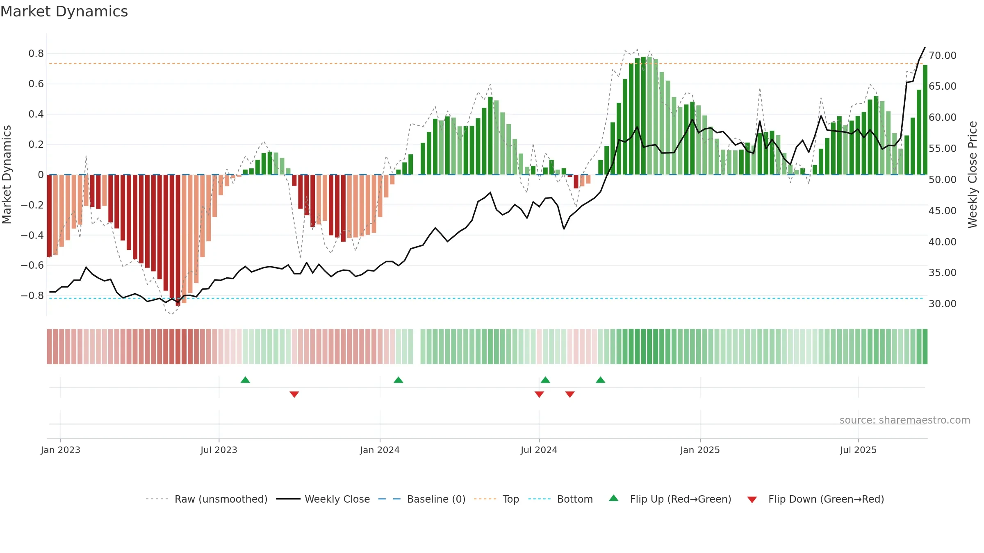Click the −0.4 left axis tick label

pos(32,235)
